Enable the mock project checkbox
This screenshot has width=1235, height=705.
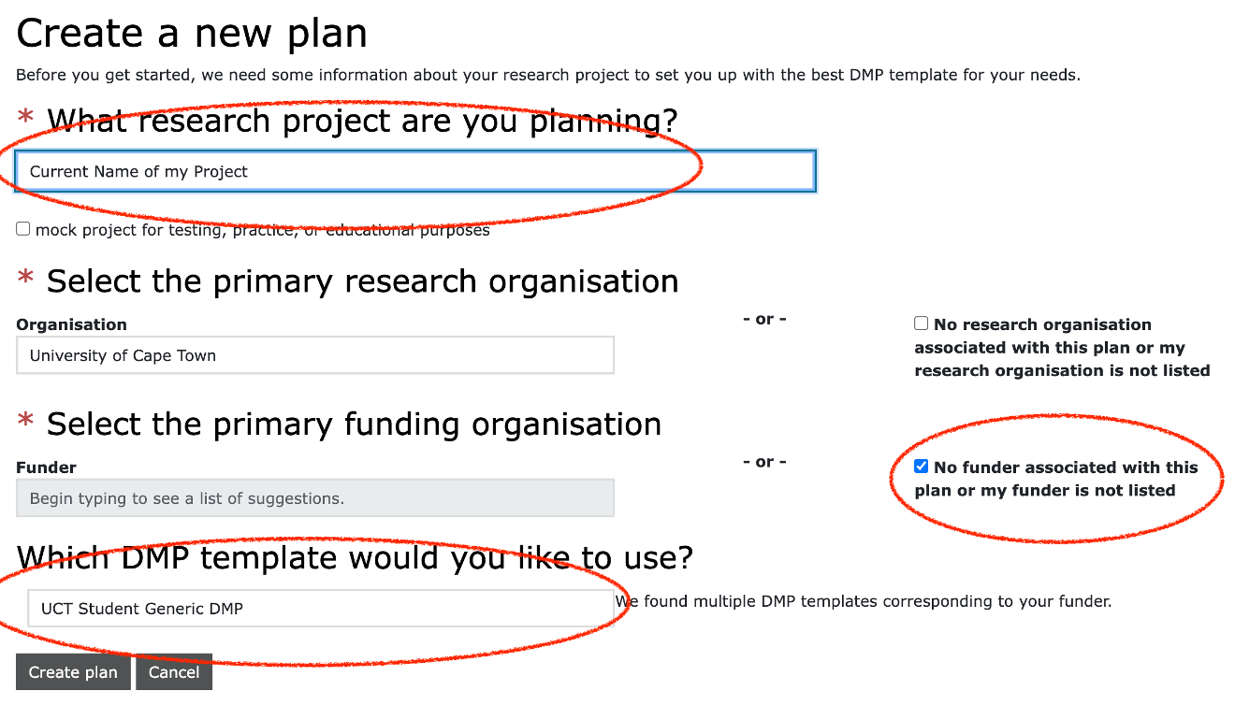23,229
